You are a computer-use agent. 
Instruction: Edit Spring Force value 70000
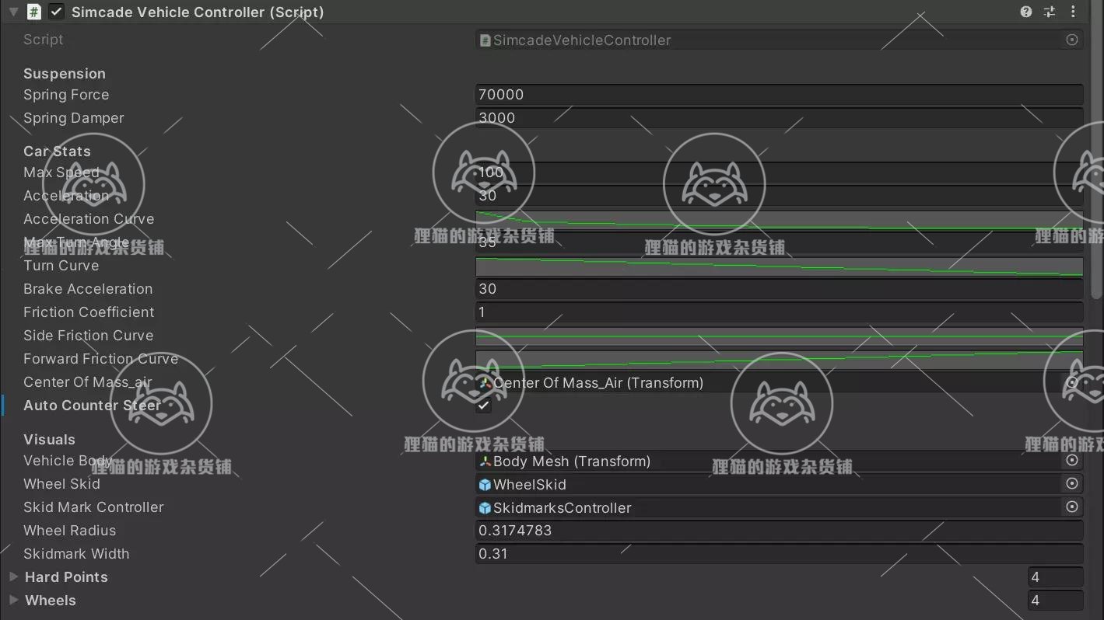pos(779,95)
